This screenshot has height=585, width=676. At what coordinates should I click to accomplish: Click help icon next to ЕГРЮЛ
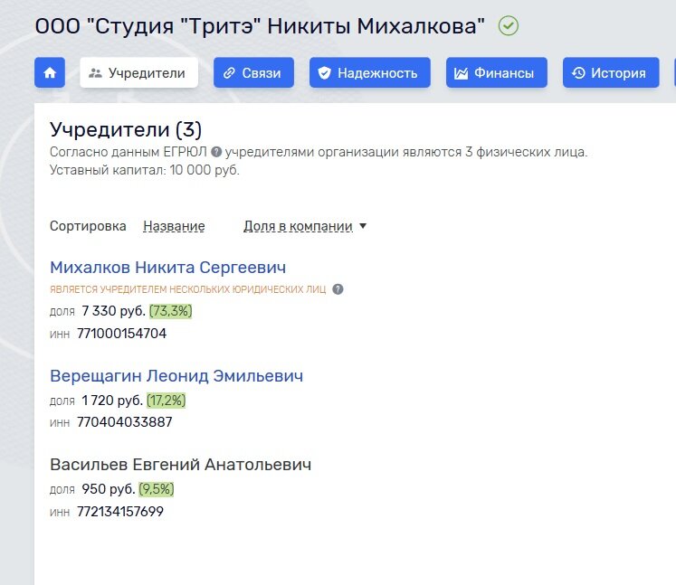216,152
